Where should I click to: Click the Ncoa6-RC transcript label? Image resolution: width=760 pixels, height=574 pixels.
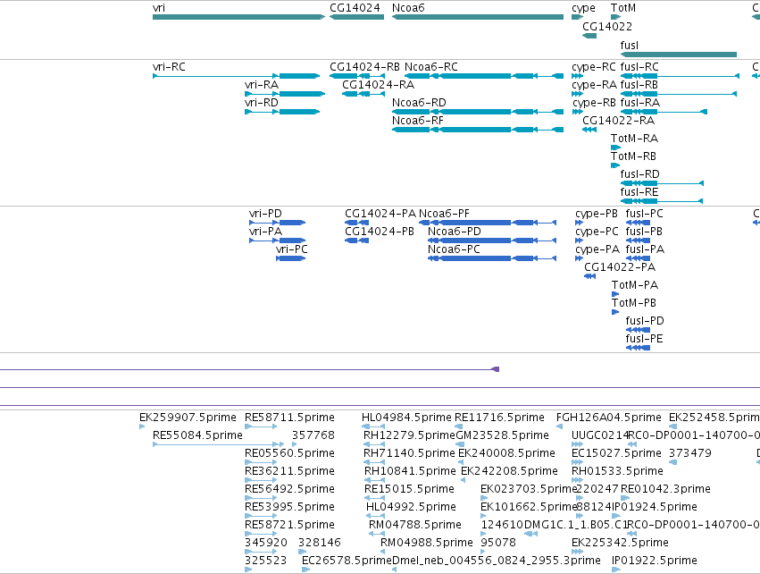pos(430,66)
